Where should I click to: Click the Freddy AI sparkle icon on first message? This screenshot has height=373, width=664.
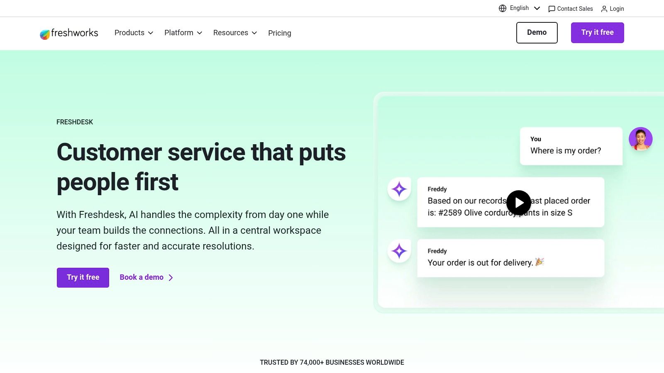pyautogui.click(x=399, y=189)
